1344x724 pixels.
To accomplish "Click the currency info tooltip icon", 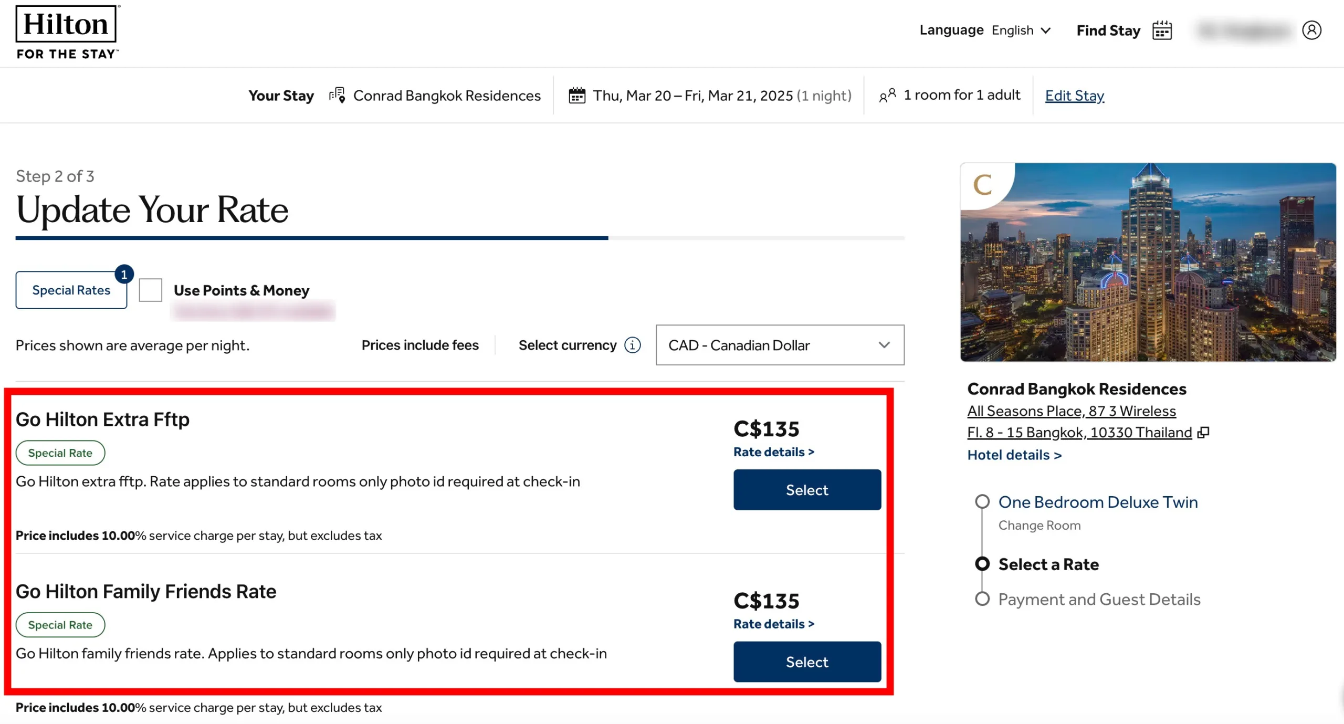I will tap(634, 346).
